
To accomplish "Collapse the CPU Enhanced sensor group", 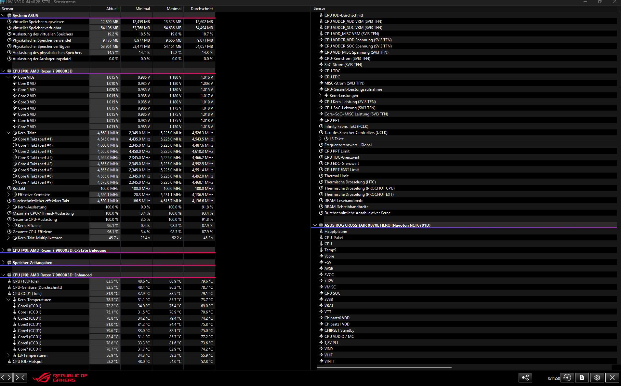I will click(3, 275).
